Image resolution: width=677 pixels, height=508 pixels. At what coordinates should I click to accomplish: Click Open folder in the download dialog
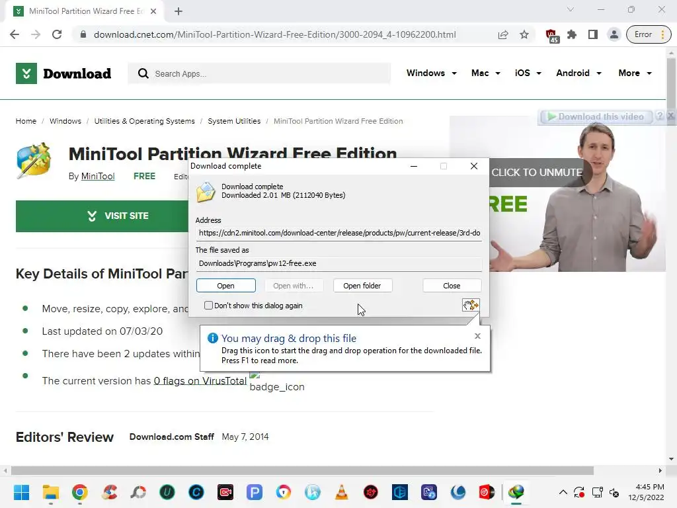tap(362, 286)
